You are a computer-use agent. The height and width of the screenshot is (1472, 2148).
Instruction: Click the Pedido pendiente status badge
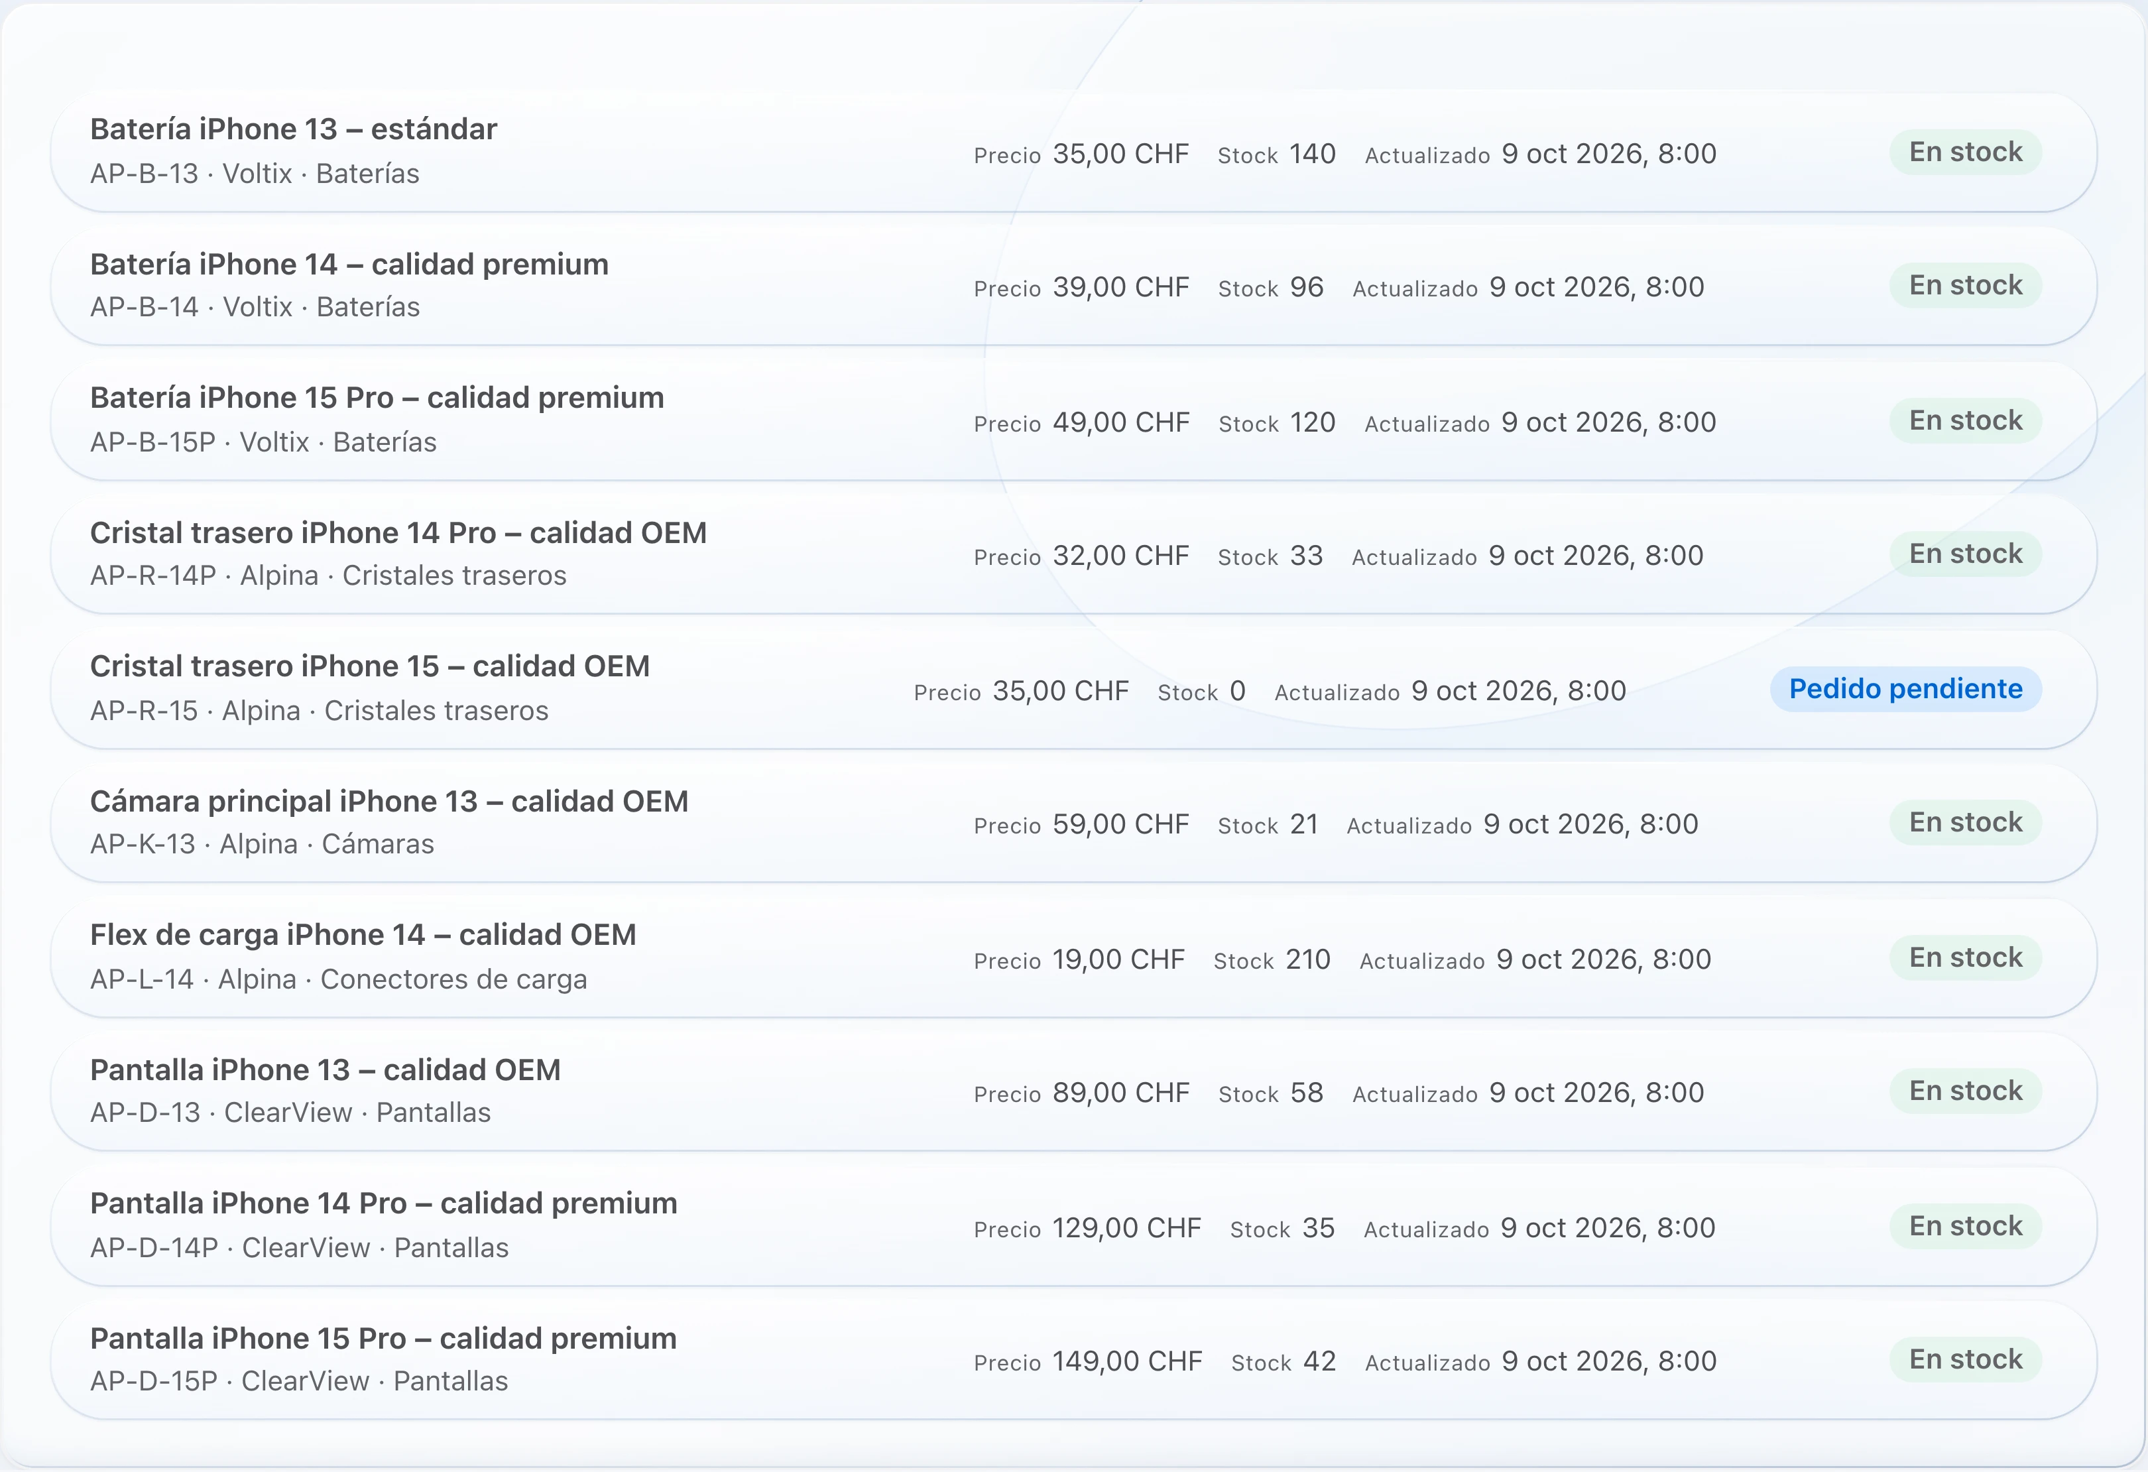tap(1906, 689)
